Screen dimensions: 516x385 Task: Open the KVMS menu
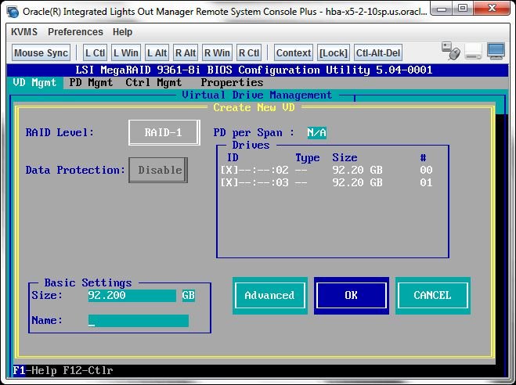coord(24,32)
